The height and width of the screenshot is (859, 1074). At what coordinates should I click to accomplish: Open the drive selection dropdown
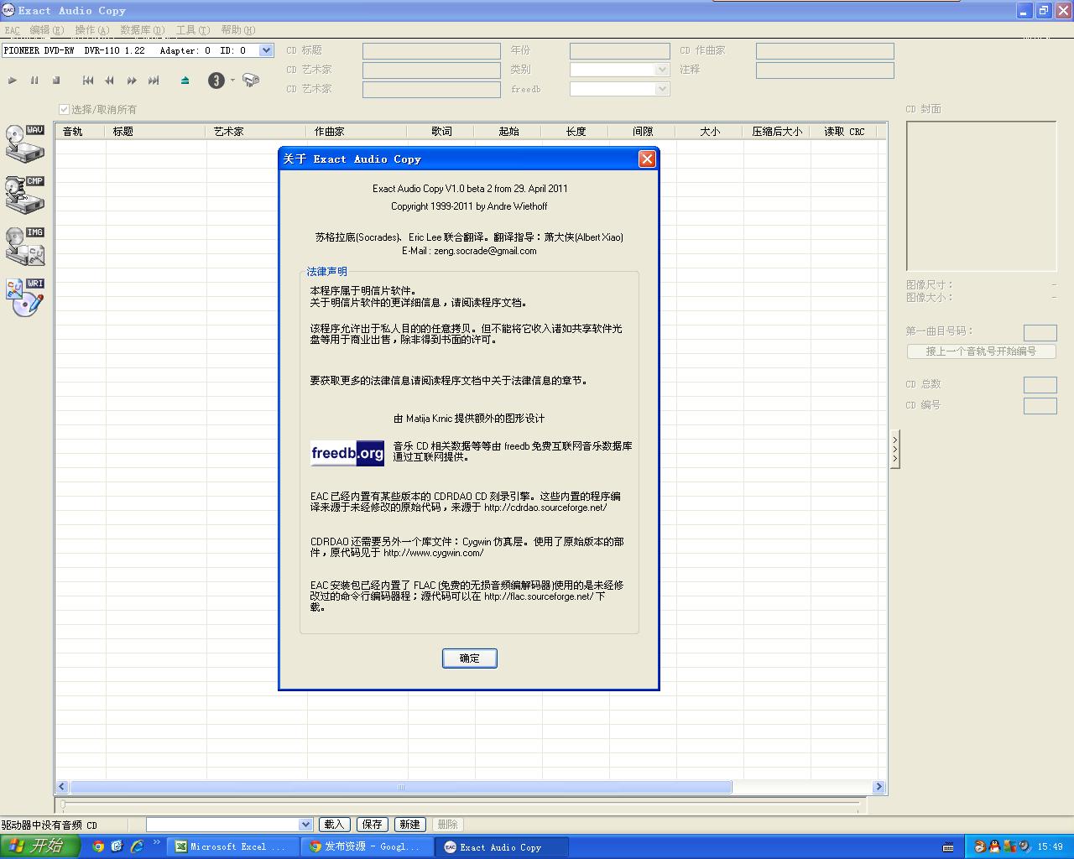[x=266, y=50]
